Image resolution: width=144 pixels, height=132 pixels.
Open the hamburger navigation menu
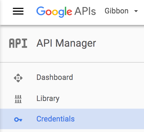point(18,11)
